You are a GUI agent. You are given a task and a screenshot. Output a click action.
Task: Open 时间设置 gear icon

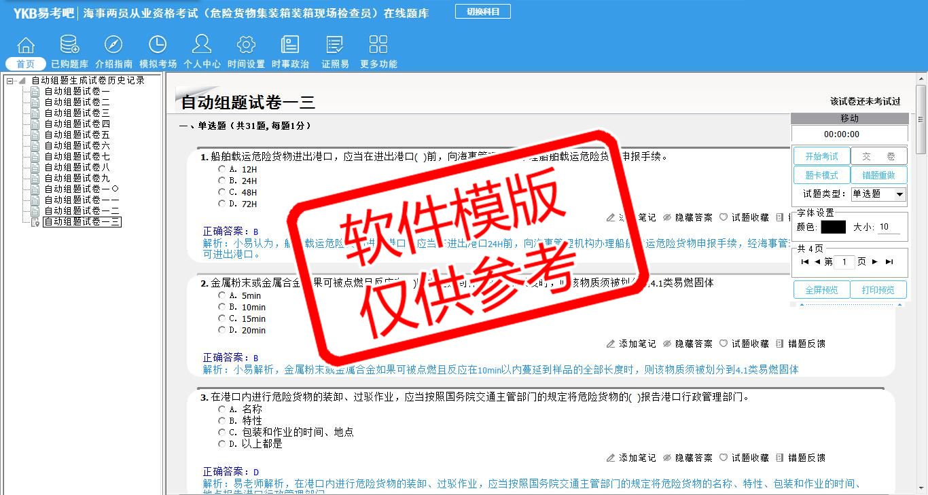tap(246, 45)
